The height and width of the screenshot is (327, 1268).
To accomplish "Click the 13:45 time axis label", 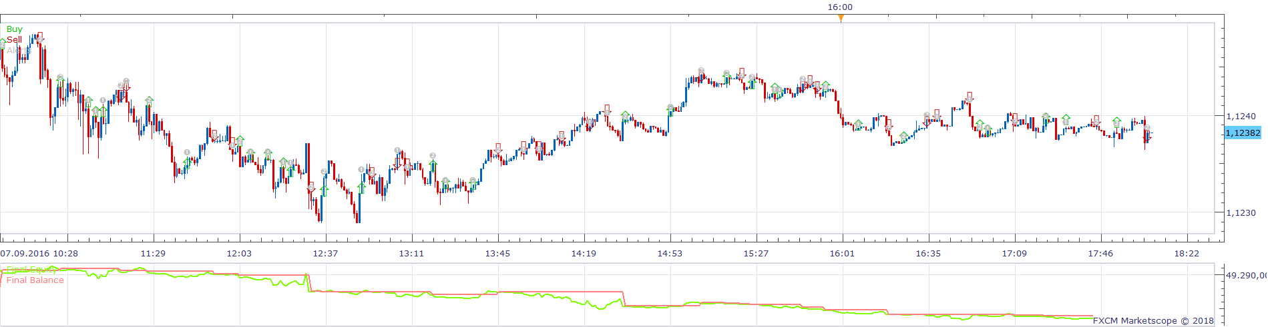I will coord(497,254).
